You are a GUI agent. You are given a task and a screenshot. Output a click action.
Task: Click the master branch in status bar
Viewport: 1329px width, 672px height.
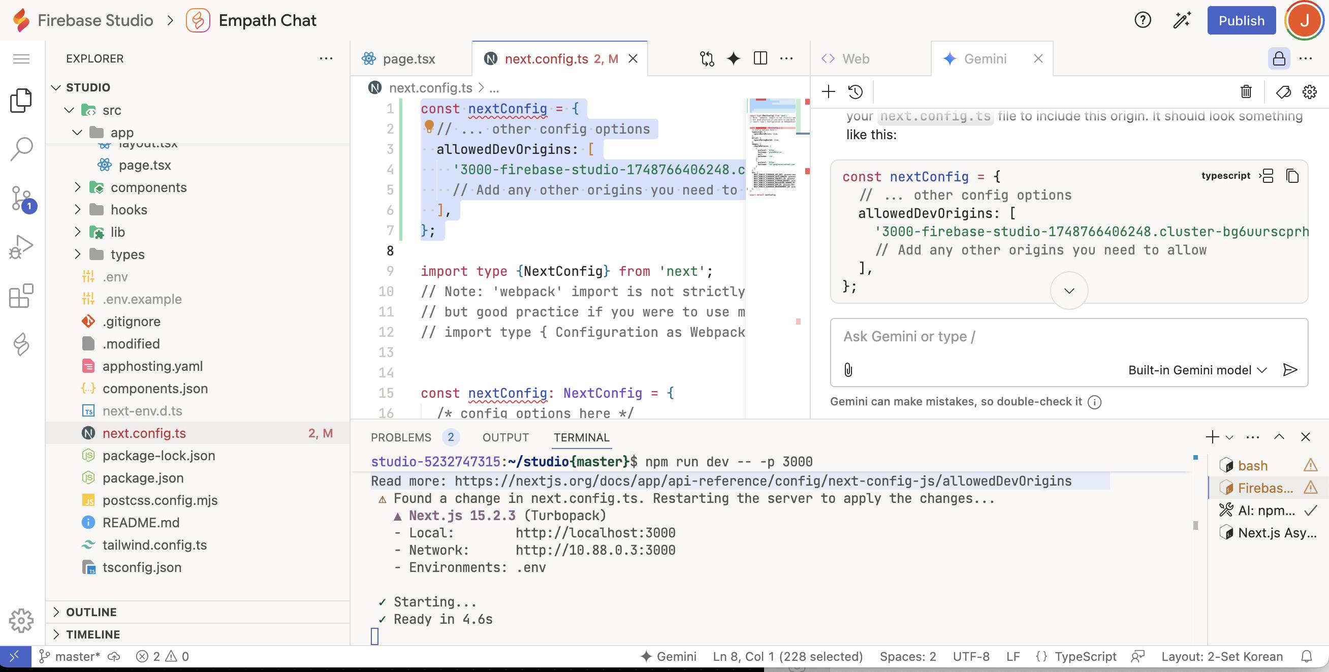pyautogui.click(x=70, y=657)
